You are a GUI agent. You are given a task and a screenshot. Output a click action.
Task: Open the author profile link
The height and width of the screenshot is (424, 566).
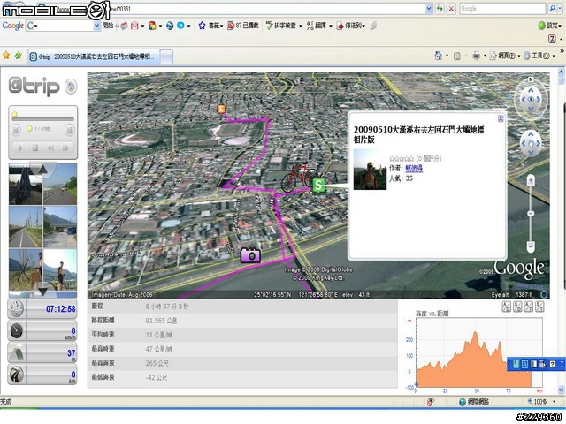coord(414,169)
